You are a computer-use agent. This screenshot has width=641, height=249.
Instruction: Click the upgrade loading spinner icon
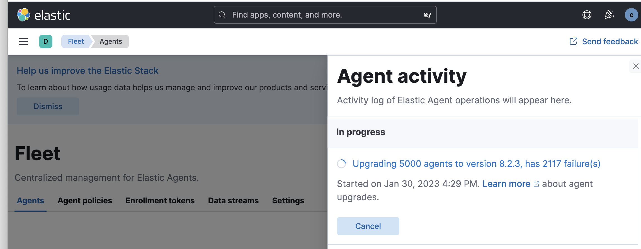coord(341,164)
